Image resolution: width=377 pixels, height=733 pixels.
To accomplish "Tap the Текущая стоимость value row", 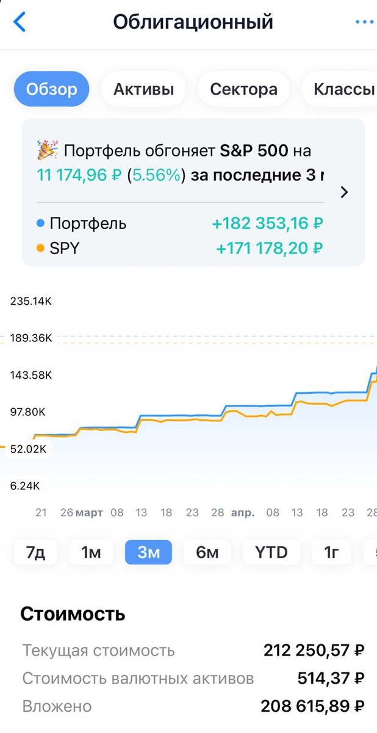I will (x=193, y=651).
